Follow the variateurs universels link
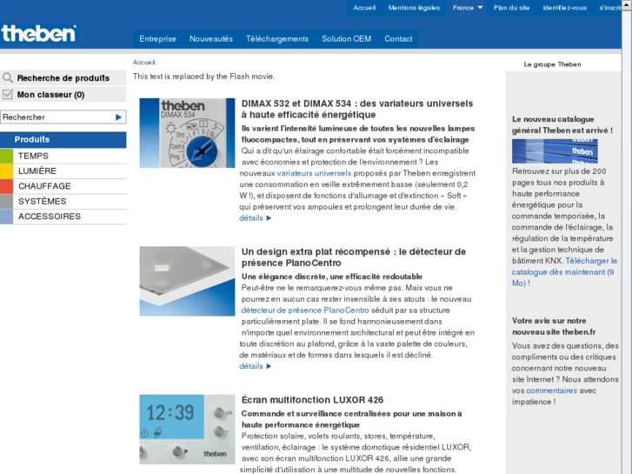Viewport: 632px width, 474px height. pyautogui.click(x=314, y=173)
